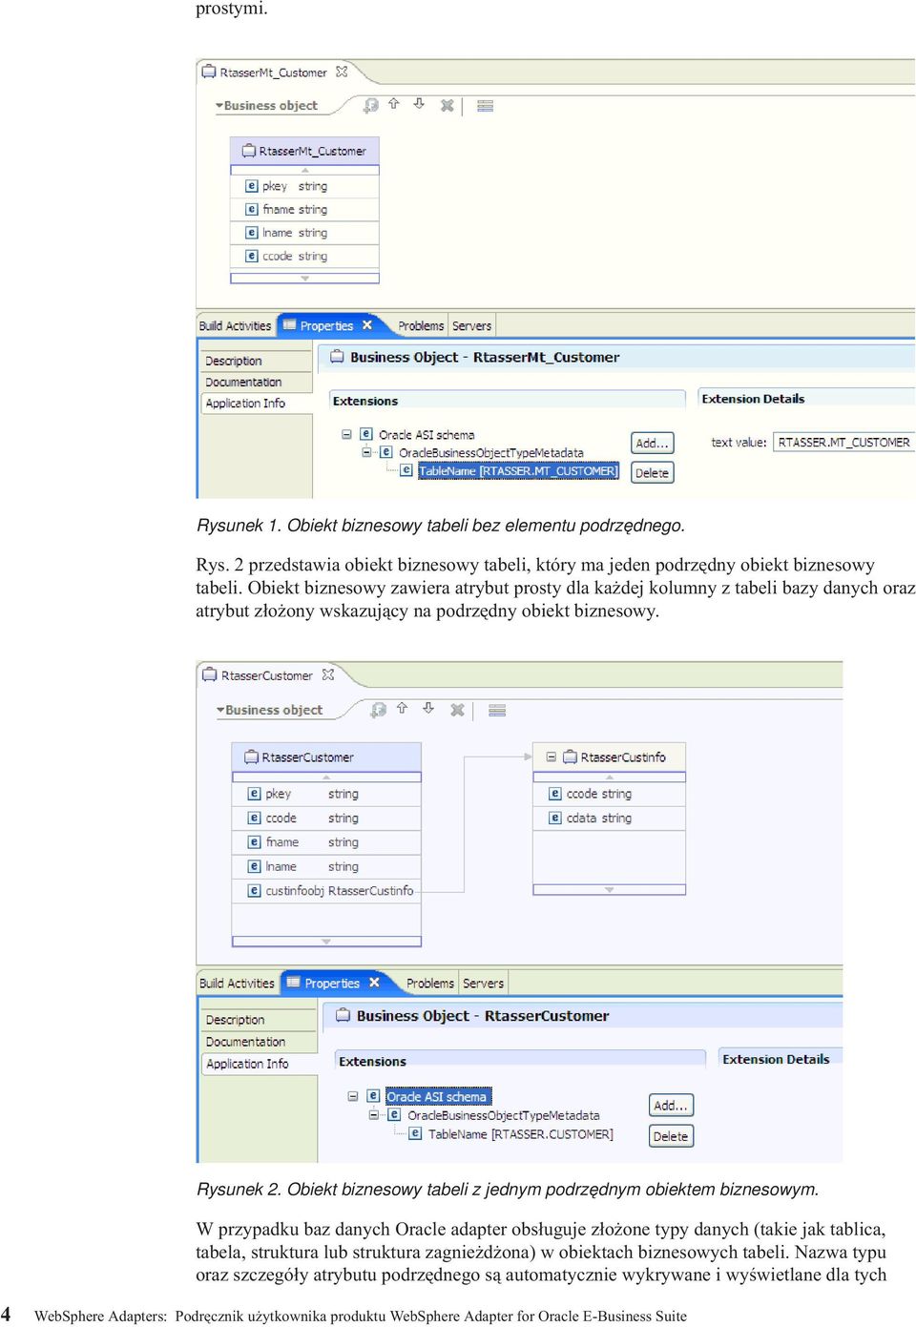This screenshot has height=1327, width=916.
Task: Switch to Build Activities tab under RtasserMt_Customer
Action: 235,326
